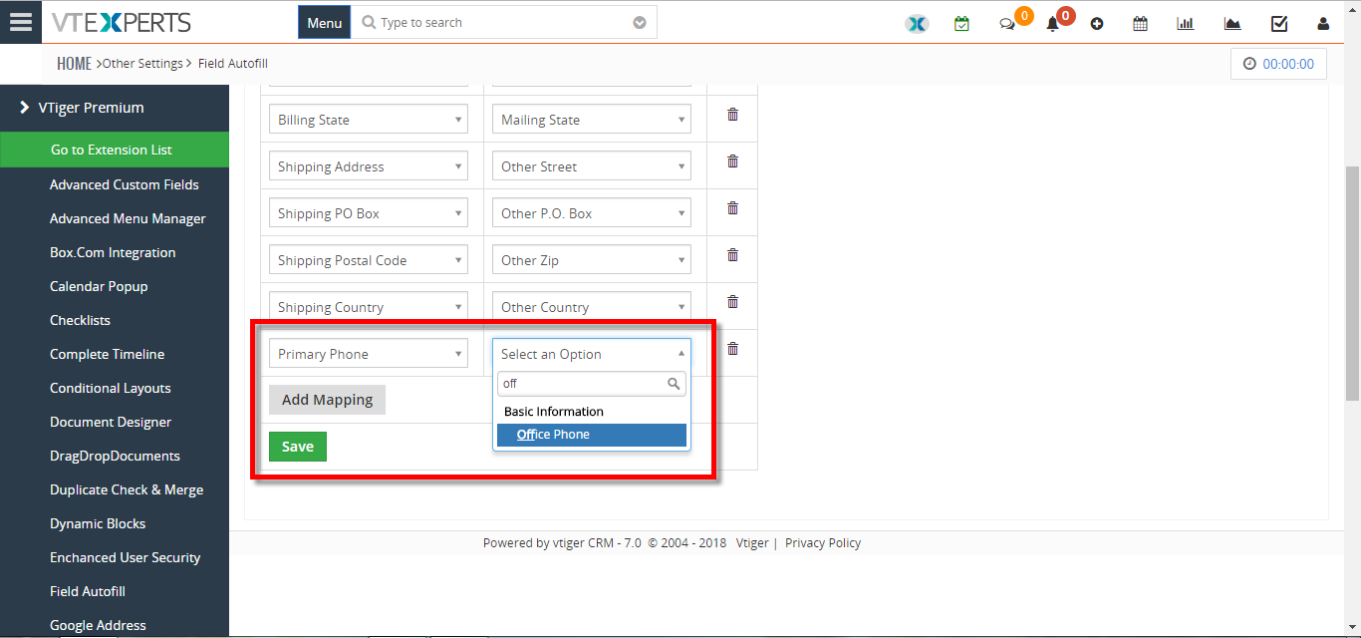
Task: Open the hamburger main menu
Action: (21, 22)
